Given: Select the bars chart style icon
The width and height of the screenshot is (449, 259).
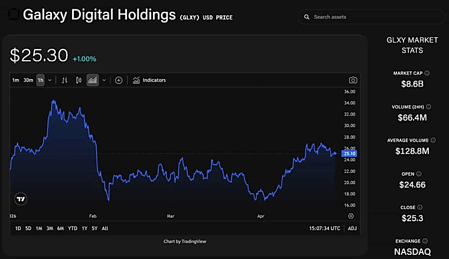Looking at the screenshot, I should point(65,80).
